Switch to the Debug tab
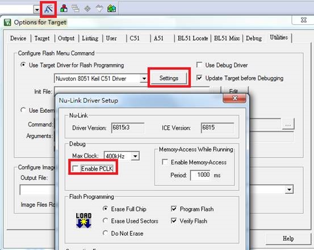314x250 pixels. 254,38
